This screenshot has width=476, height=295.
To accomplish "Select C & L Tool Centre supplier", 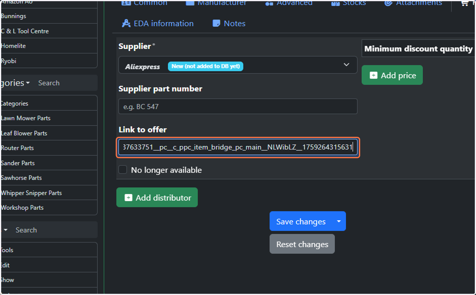I will (x=48, y=31).
